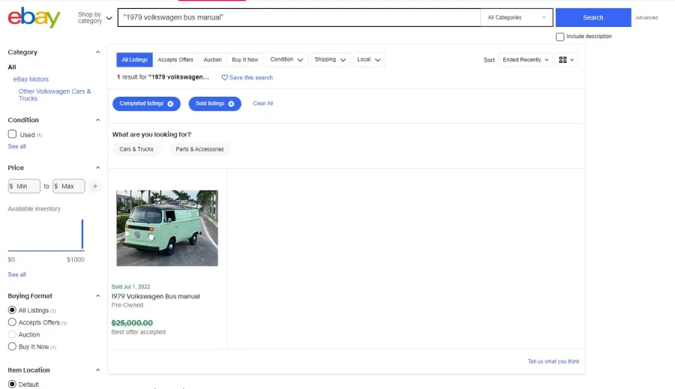Viewport: 675px width, 389px height.
Task: Open the Shipping filter dropdown
Action: point(330,60)
